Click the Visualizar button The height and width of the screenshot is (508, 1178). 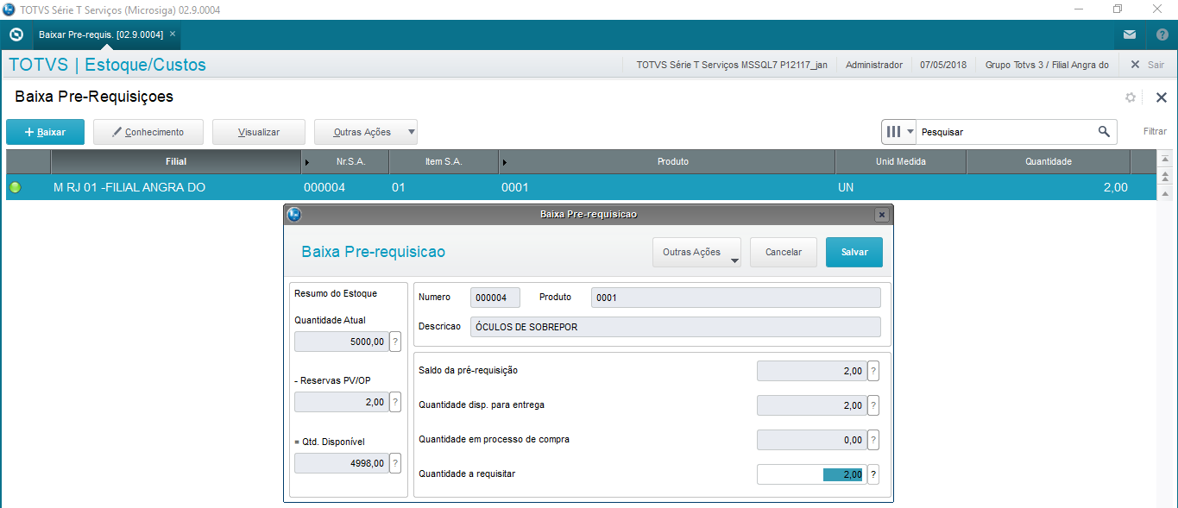pyautogui.click(x=259, y=132)
